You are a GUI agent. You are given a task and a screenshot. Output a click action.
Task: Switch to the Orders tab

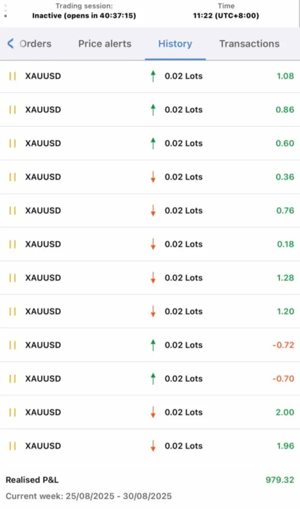(x=35, y=44)
